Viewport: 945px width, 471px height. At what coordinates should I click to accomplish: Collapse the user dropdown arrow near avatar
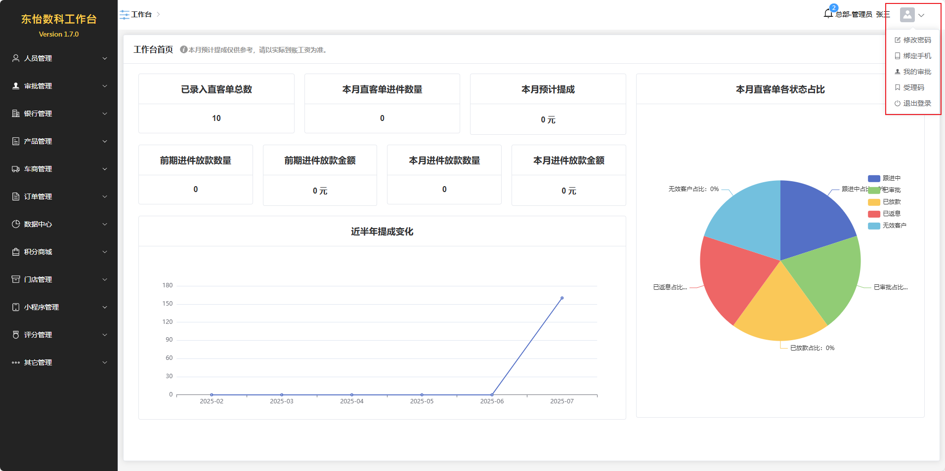[921, 15]
